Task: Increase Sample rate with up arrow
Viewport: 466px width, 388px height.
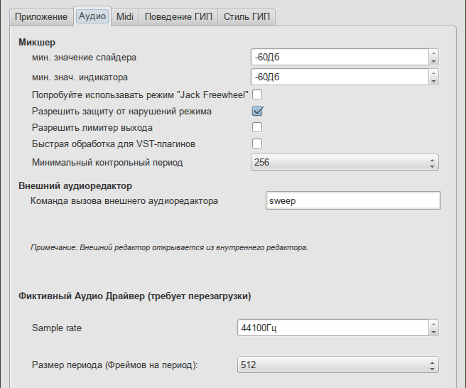Action: pyautogui.click(x=433, y=324)
